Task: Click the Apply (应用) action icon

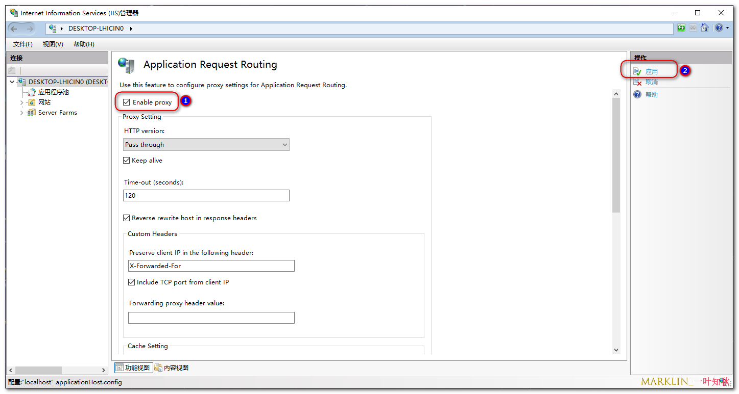Action: pyautogui.click(x=637, y=72)
